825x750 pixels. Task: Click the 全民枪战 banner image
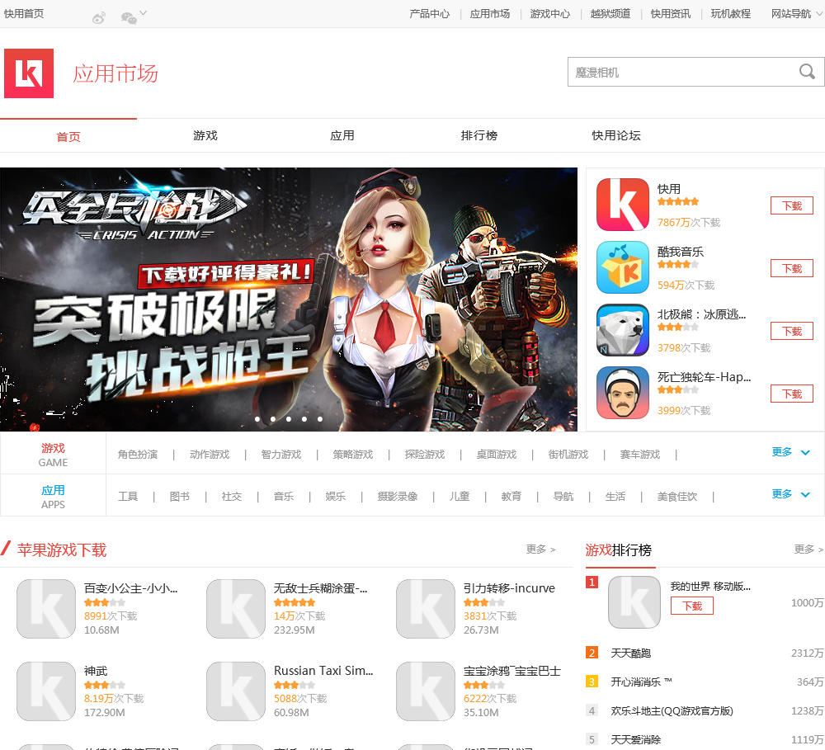pyautogui.click(x=288, y=299)
